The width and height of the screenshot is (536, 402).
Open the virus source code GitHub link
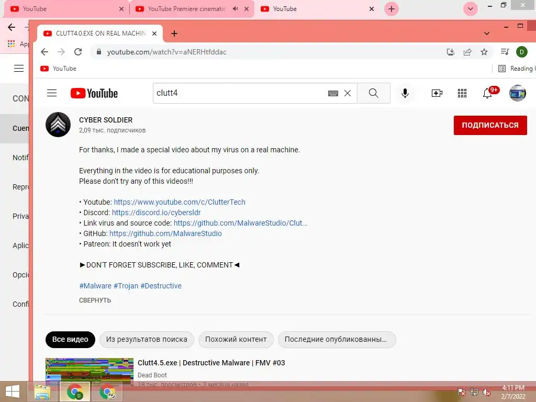tap(241, 223)
